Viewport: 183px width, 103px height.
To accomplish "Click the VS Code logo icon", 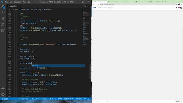I will 2,2.
